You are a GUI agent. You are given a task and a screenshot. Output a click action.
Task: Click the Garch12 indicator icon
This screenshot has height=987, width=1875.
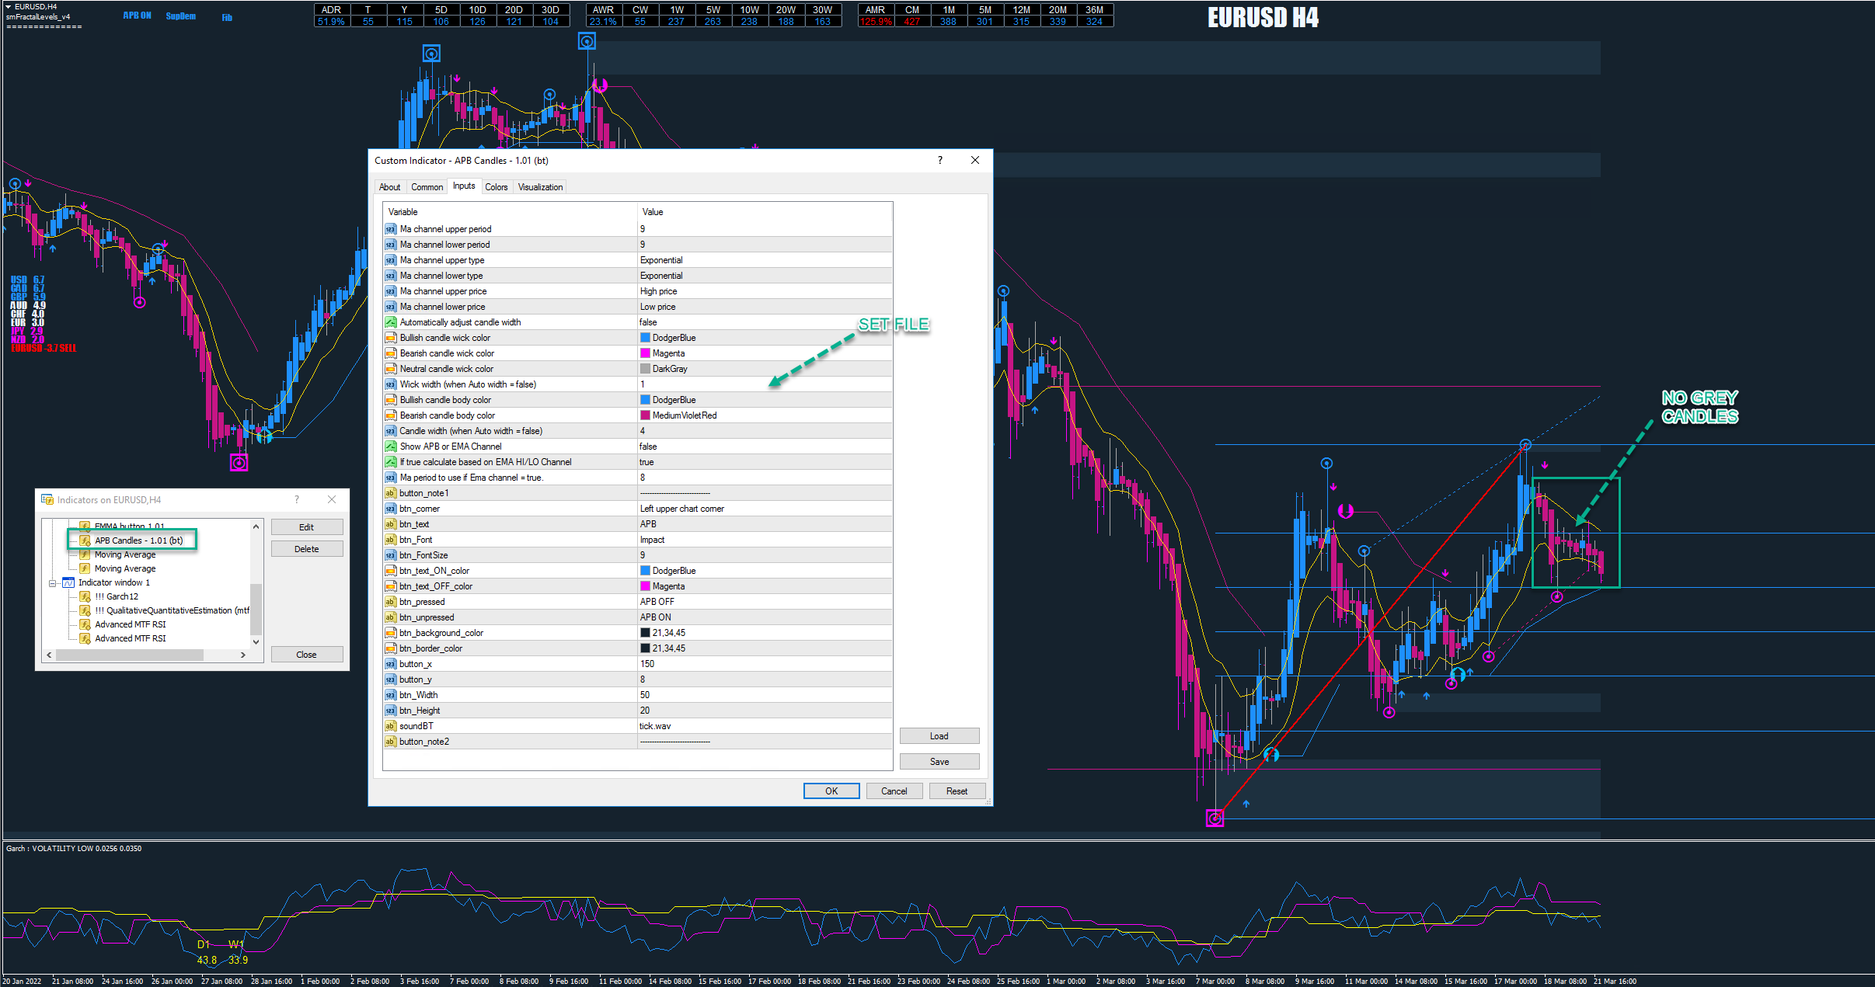point(85,596)
